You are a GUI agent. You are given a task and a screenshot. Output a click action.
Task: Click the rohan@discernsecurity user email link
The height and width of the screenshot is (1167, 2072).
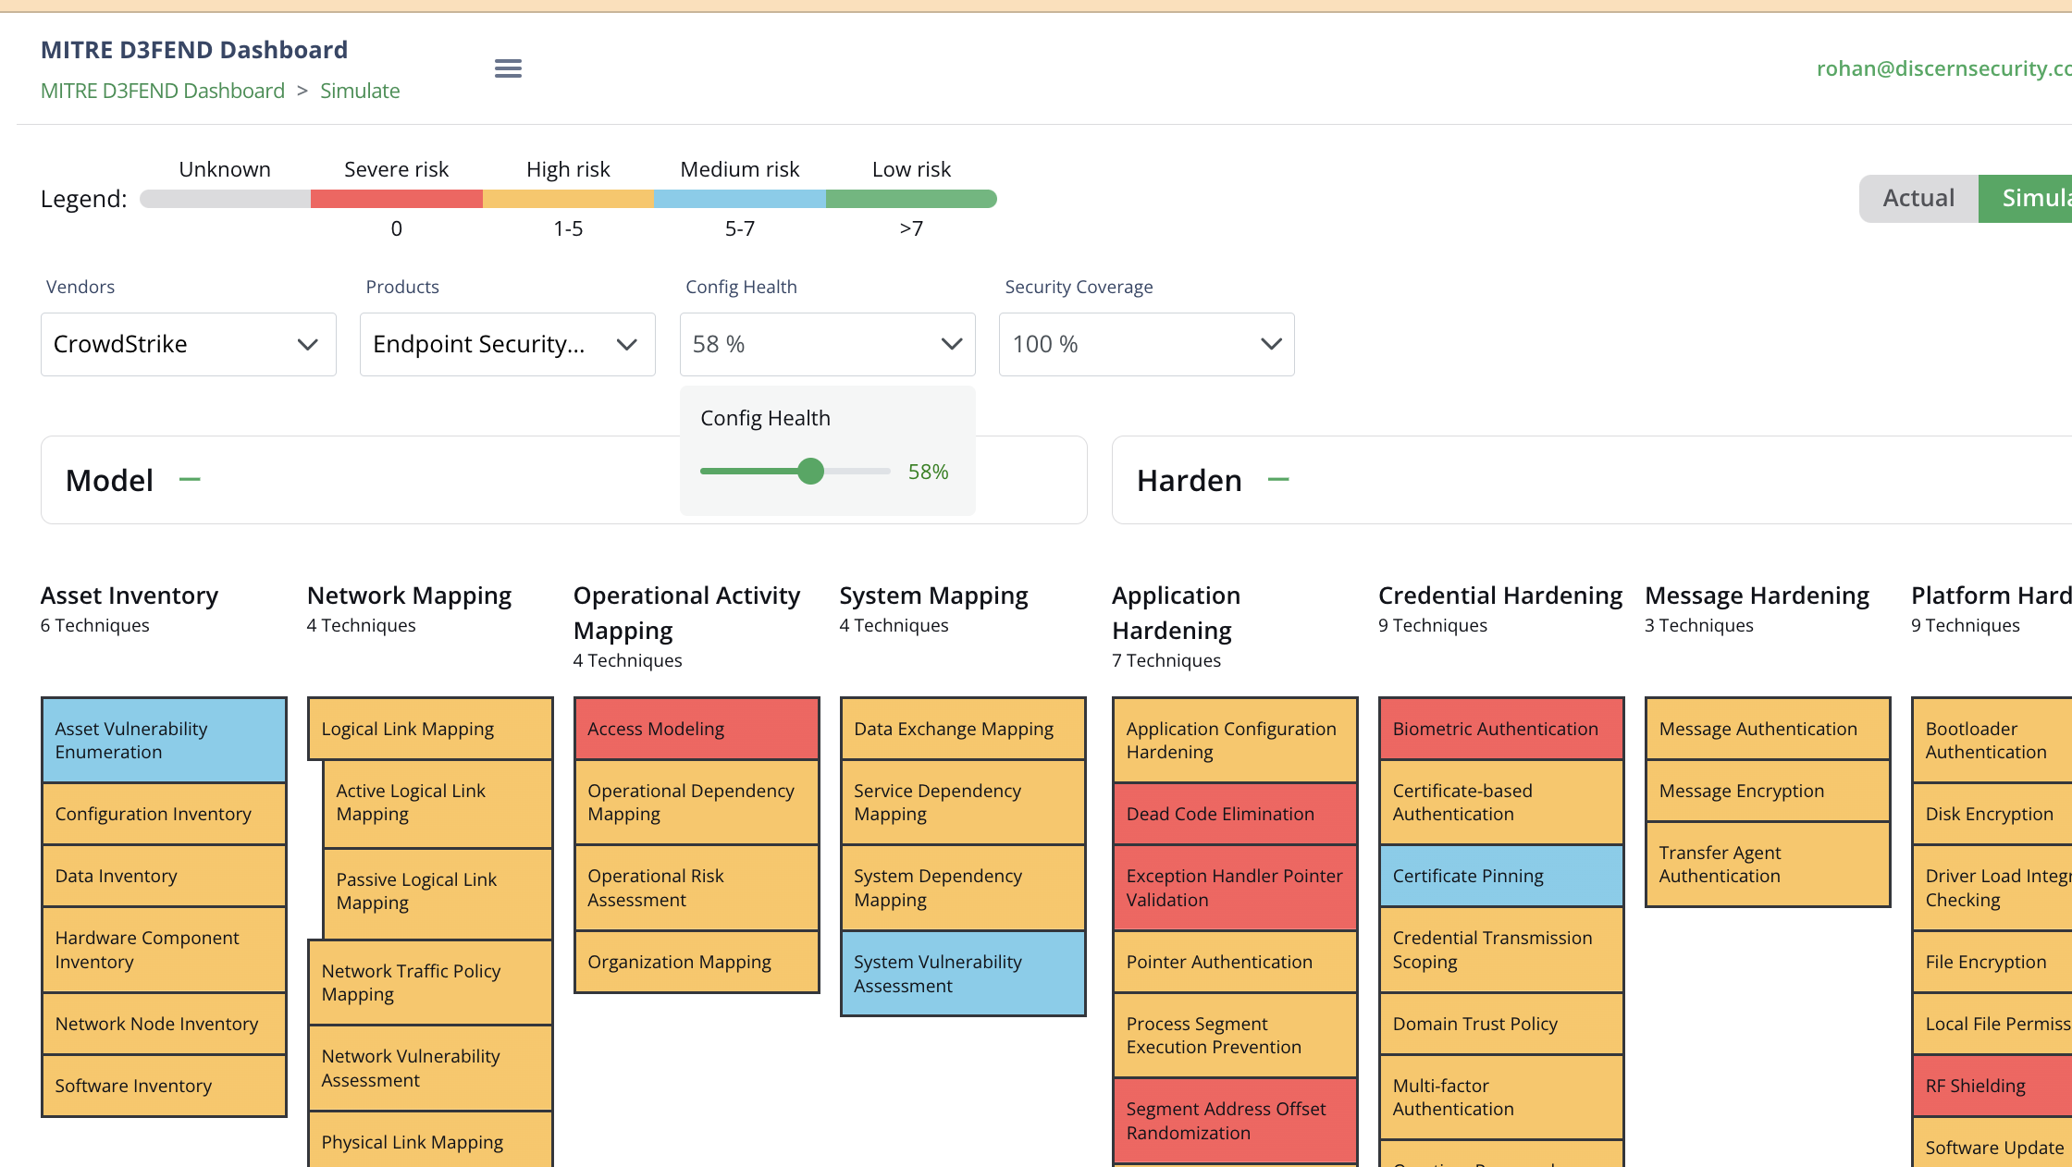pyautogui.click(x=1942, y=68)
